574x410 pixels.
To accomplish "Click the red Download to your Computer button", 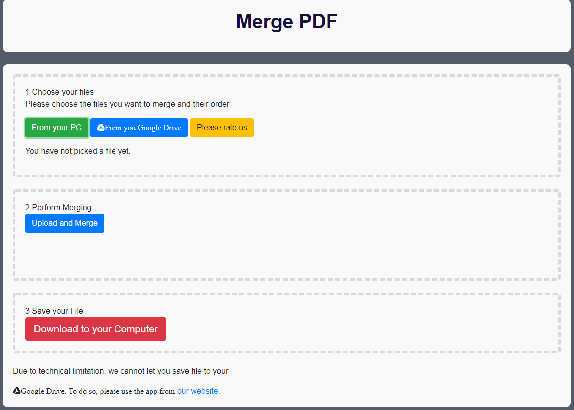I will click(x=96, y=329).
